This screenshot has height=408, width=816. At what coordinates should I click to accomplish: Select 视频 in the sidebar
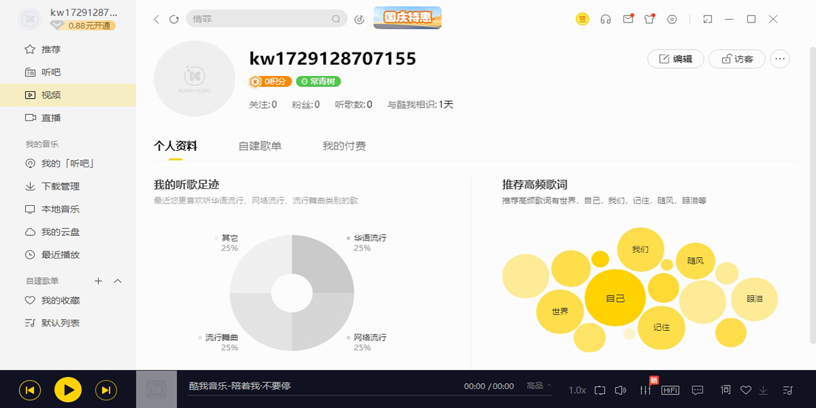[x=68, y=95]
